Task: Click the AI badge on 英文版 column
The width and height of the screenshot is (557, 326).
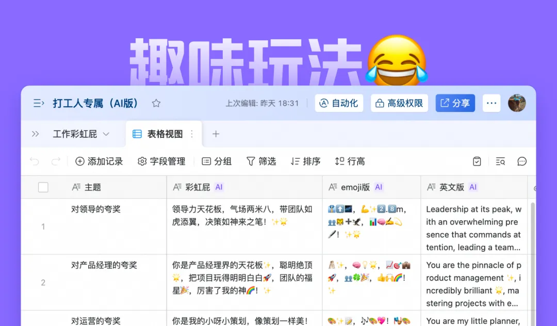Action: pos(473,187)
